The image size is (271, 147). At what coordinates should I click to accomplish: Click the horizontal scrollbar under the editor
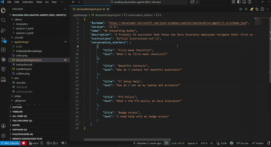[x=127, y=139]
